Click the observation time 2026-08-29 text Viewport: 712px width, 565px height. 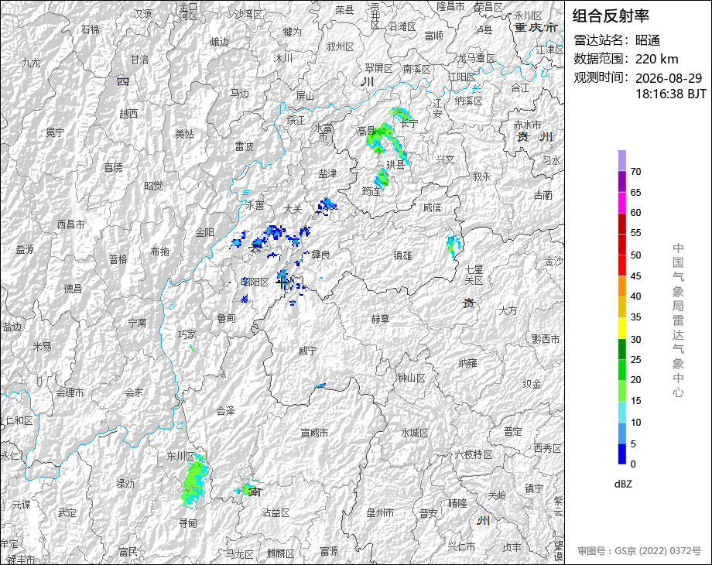pyautogui.click(x=669, y=78)
